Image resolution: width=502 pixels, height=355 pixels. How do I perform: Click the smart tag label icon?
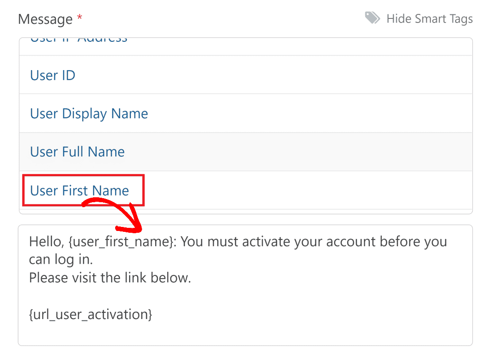[372, 18]
